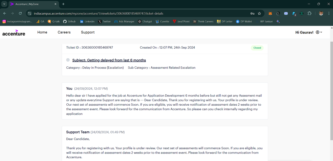Click the Closed status badge
This screenshot has height=161, width=333.
(257, 48)
